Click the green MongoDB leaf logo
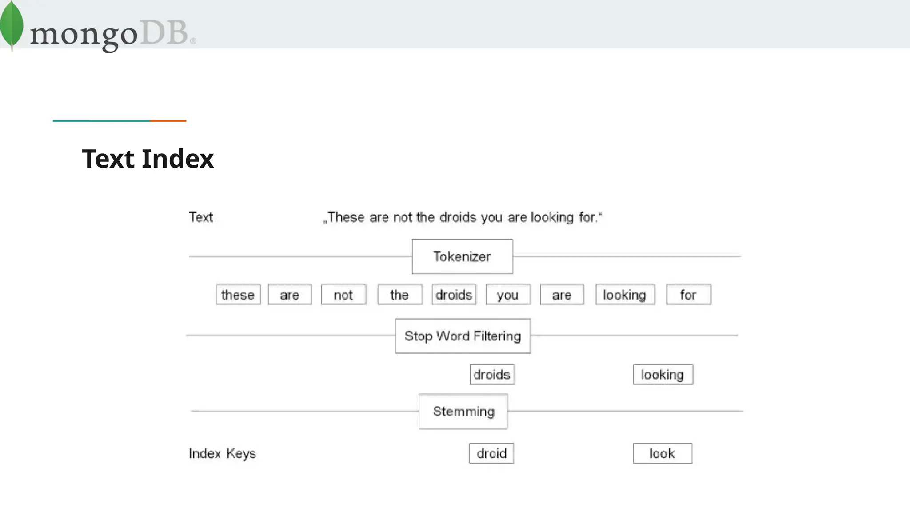Image resolution: width=910 pixels, height=512 pixels. click(12, 25)
